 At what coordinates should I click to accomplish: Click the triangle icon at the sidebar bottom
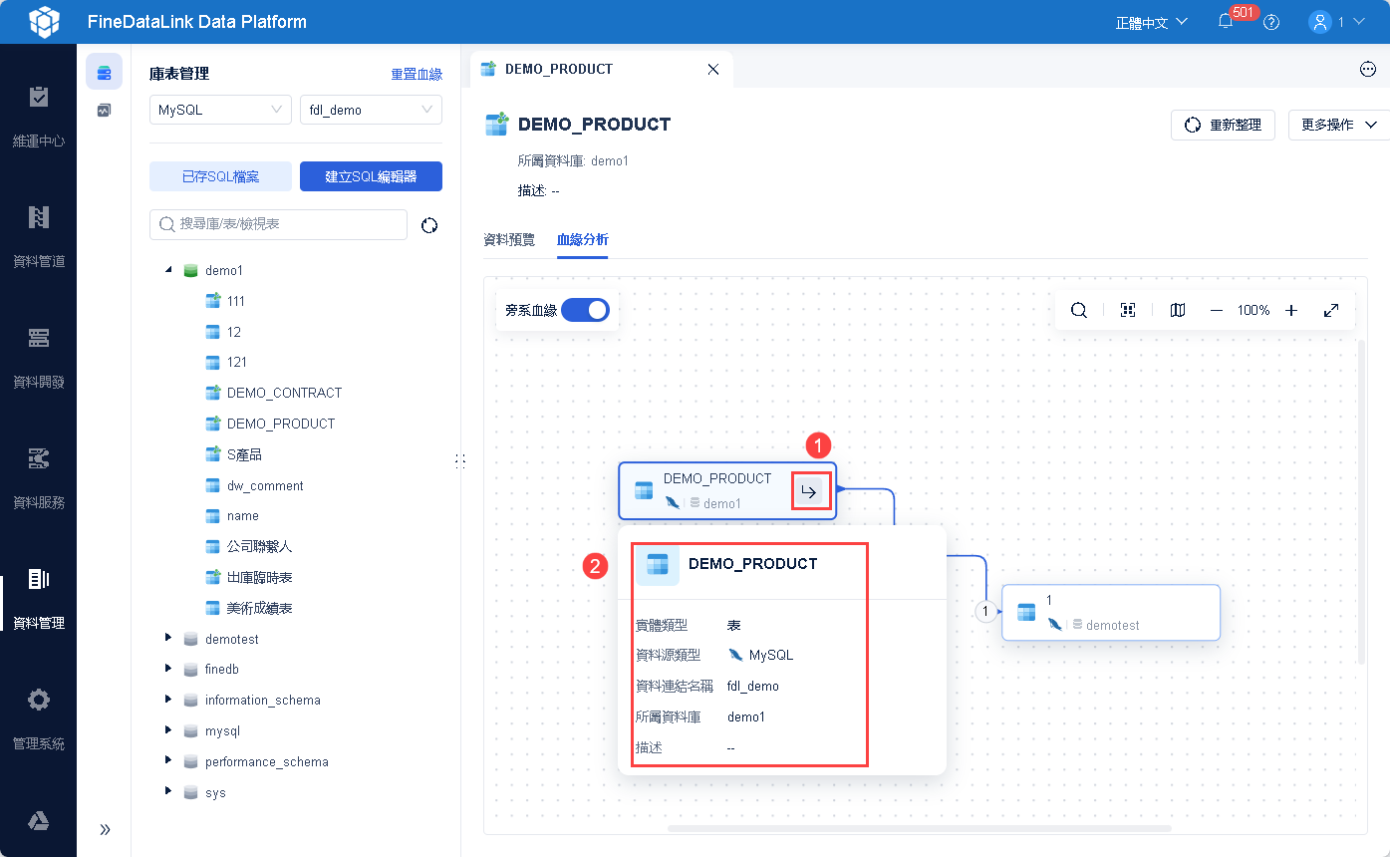coord(39,821)
